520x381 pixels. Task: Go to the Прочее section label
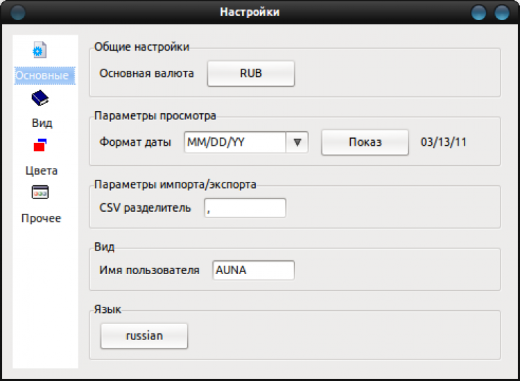42,219
